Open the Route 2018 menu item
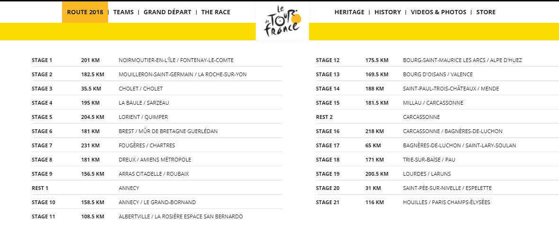The height and width of the screenshot is (225, 559). 85,12
